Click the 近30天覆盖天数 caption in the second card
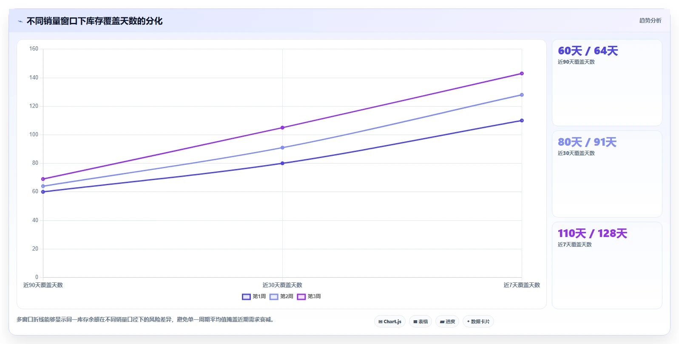Image resolution: width=679 pixels, height=344 pixels. click(x=576, y=153)
